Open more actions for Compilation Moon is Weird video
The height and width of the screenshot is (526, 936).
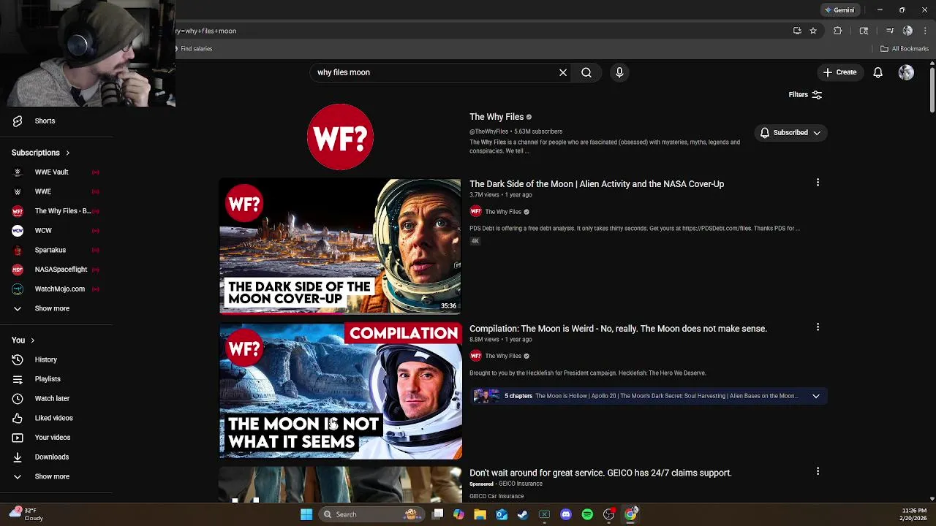818,327
